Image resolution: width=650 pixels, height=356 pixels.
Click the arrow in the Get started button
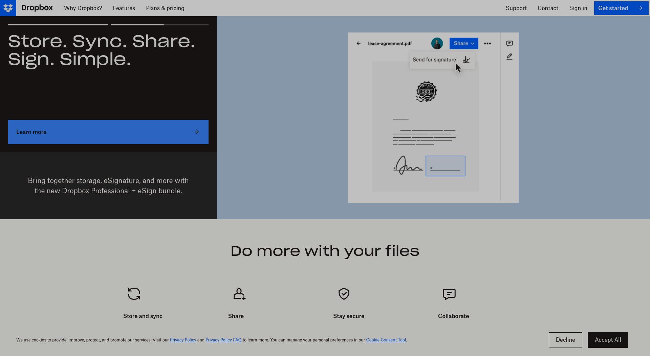pyautogui.click(x=640, y=8)
